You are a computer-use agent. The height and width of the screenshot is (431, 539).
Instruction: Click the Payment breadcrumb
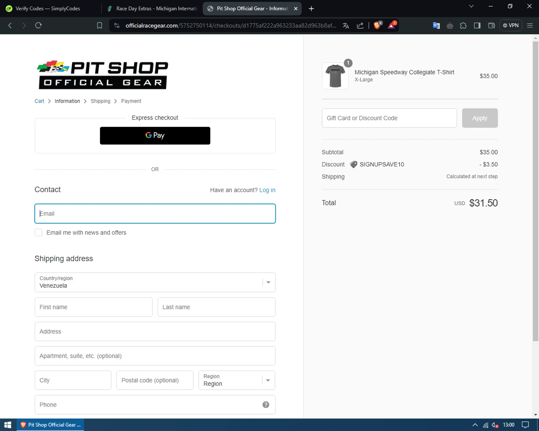point(131,101)
